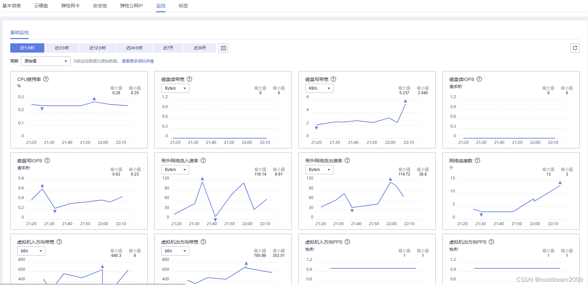
Task: Click 虚拟机入方向带宽 max value 640.3
Action: [116, 256]
